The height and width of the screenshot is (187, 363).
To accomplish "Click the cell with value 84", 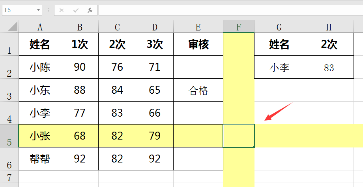I will (x=117, y=90).
